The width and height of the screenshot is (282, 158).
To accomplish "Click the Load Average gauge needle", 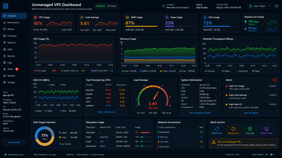I will [156, 95].
